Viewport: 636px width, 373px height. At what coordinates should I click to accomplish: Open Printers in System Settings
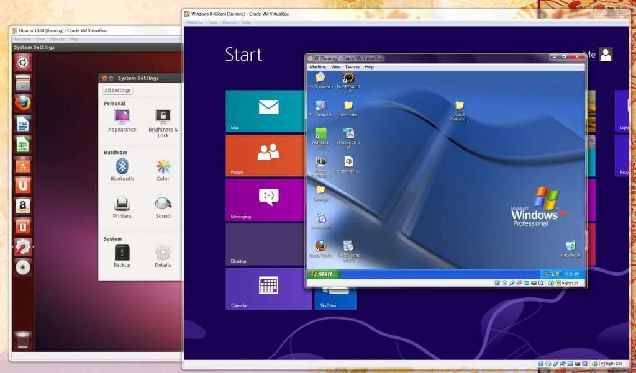click(122, 207)
